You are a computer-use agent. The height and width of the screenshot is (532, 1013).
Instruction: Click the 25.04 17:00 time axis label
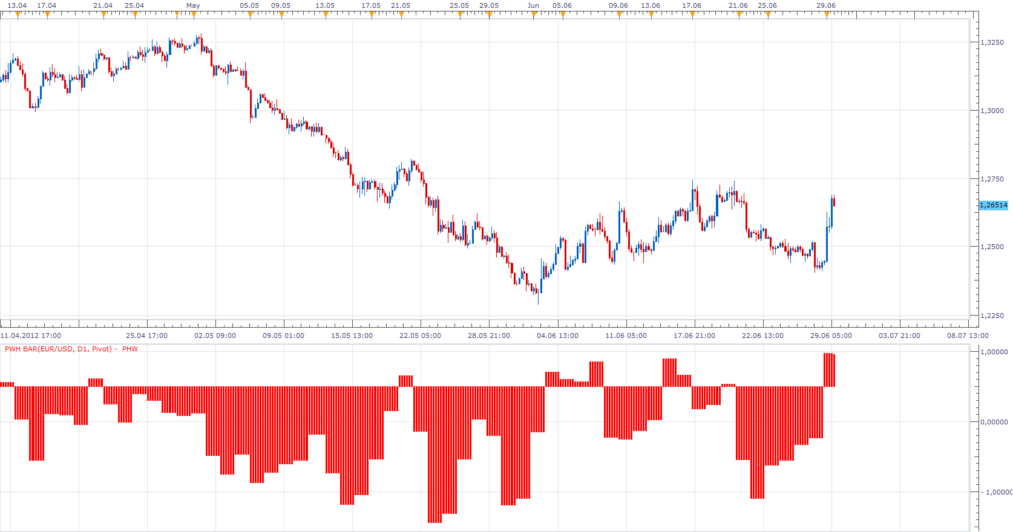(x=147, y=336)
